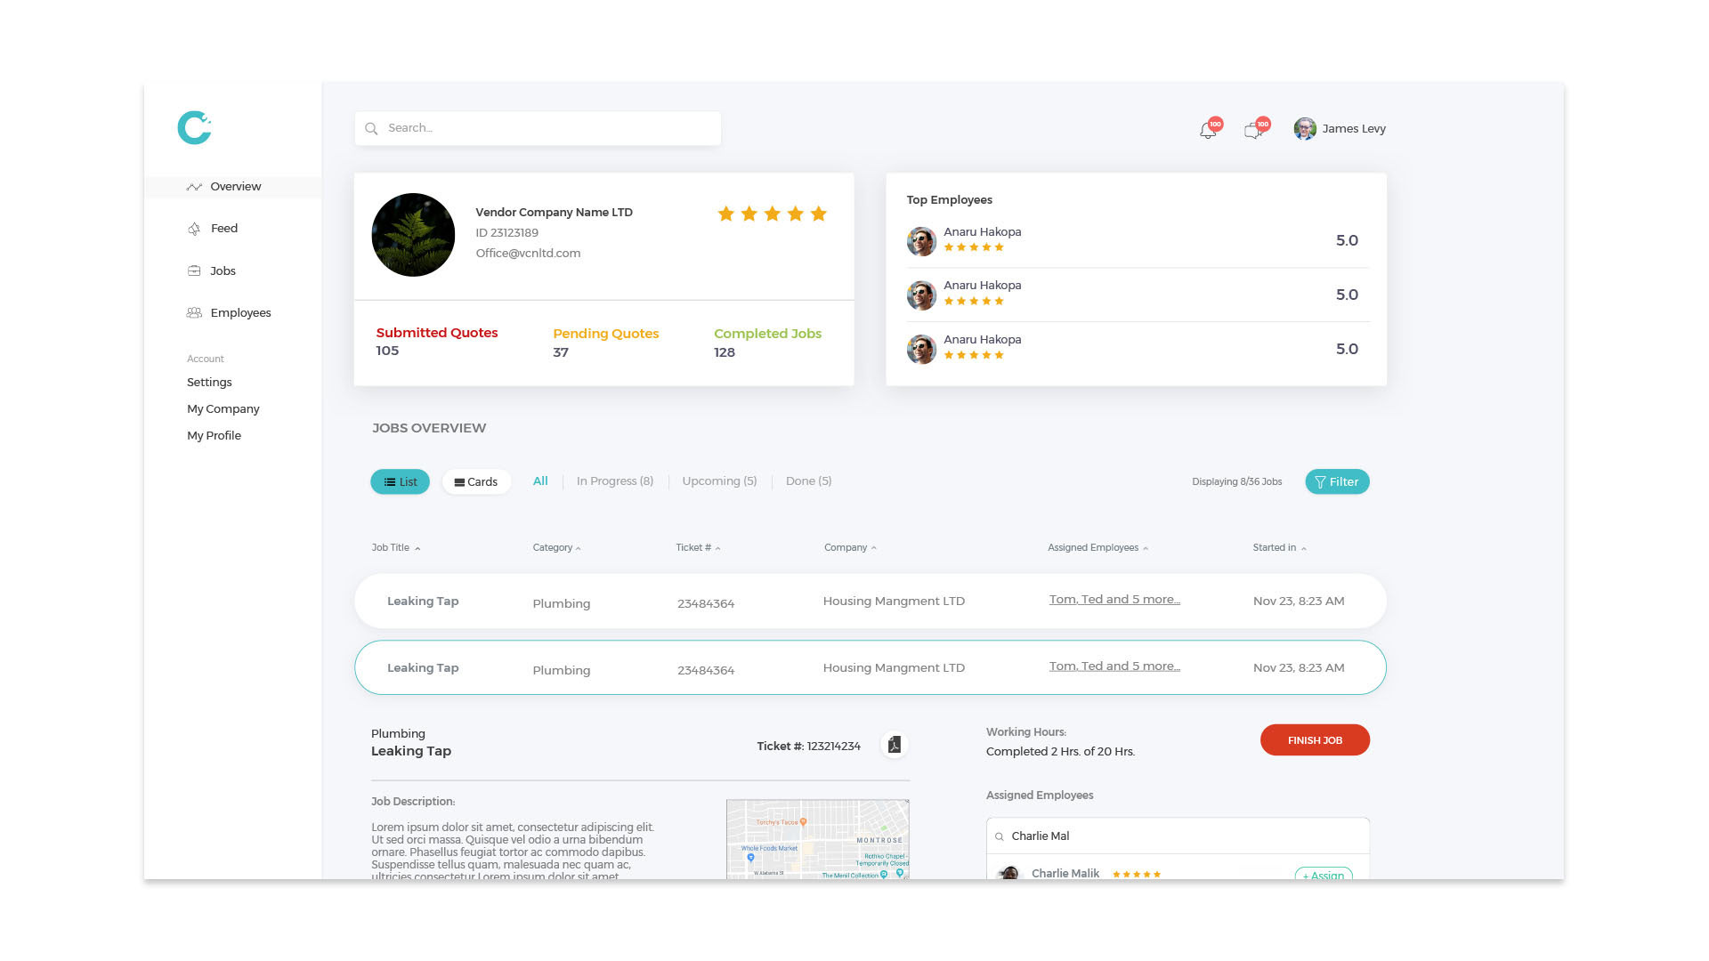Open Completed Jobs stat
The height and width of the screenshot is (961, 1709).
click(x=767, y=343)
